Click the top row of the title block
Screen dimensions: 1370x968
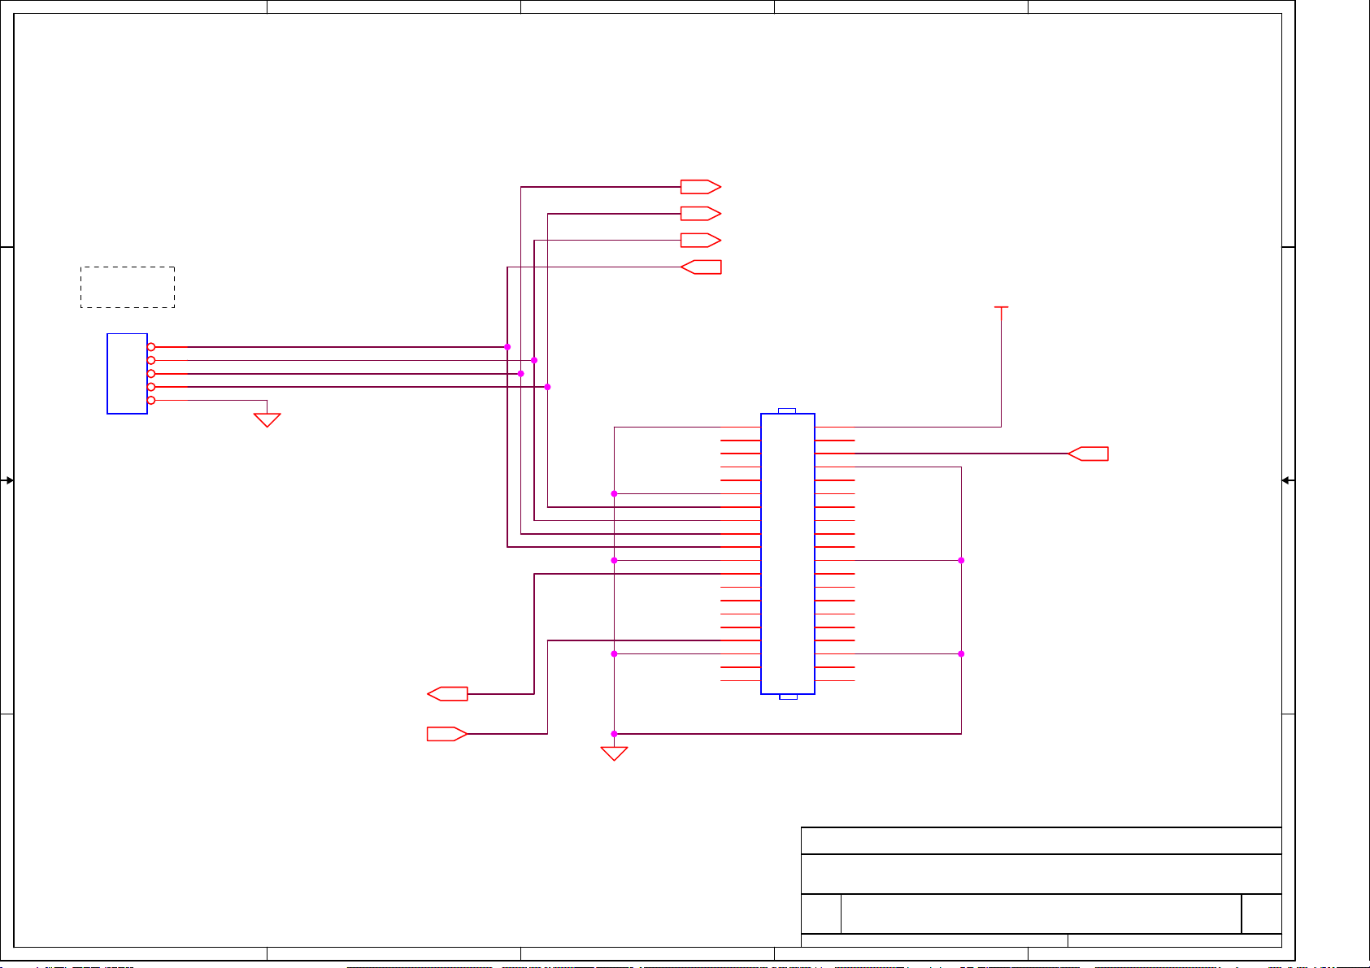1042,840
